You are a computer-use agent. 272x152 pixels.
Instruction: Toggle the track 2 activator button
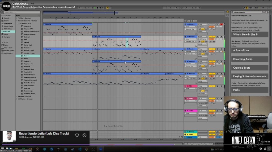[212, 37]
